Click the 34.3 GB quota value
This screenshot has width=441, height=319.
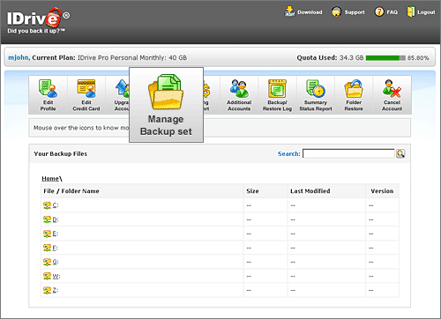tap(352, 57)
